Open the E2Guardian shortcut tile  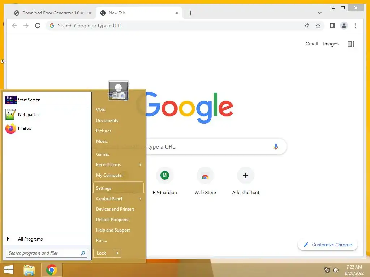pyautogui.click(x=165, y=181)
